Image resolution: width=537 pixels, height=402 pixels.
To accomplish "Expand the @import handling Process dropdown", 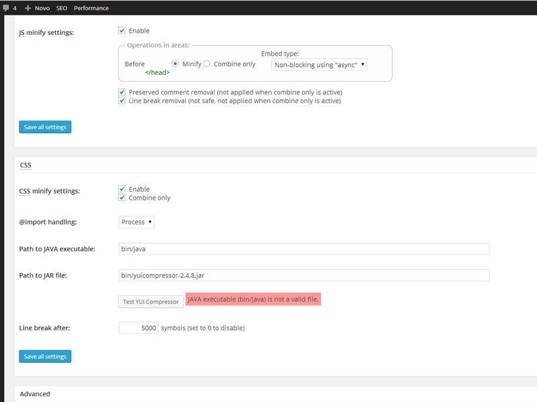I will pos(137,222).
